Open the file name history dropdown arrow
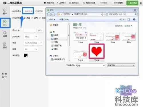The image size is (143, 107). click(x=104, y=65)
